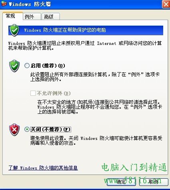Click the Windows 防火墙 title bar text
Viewport: 170px width, 190px height.
(x=30, y=4)
